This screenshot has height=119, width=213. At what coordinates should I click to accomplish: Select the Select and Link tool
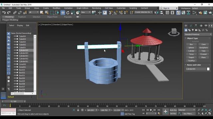click(x=15, y=13)
